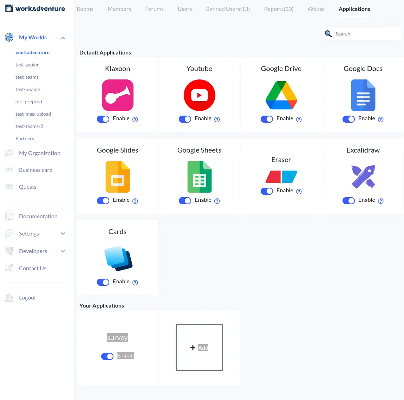Open help for Cards Enable option
Image resolution: width=404 pixels, height=400 pixels.
coord(135,283)
